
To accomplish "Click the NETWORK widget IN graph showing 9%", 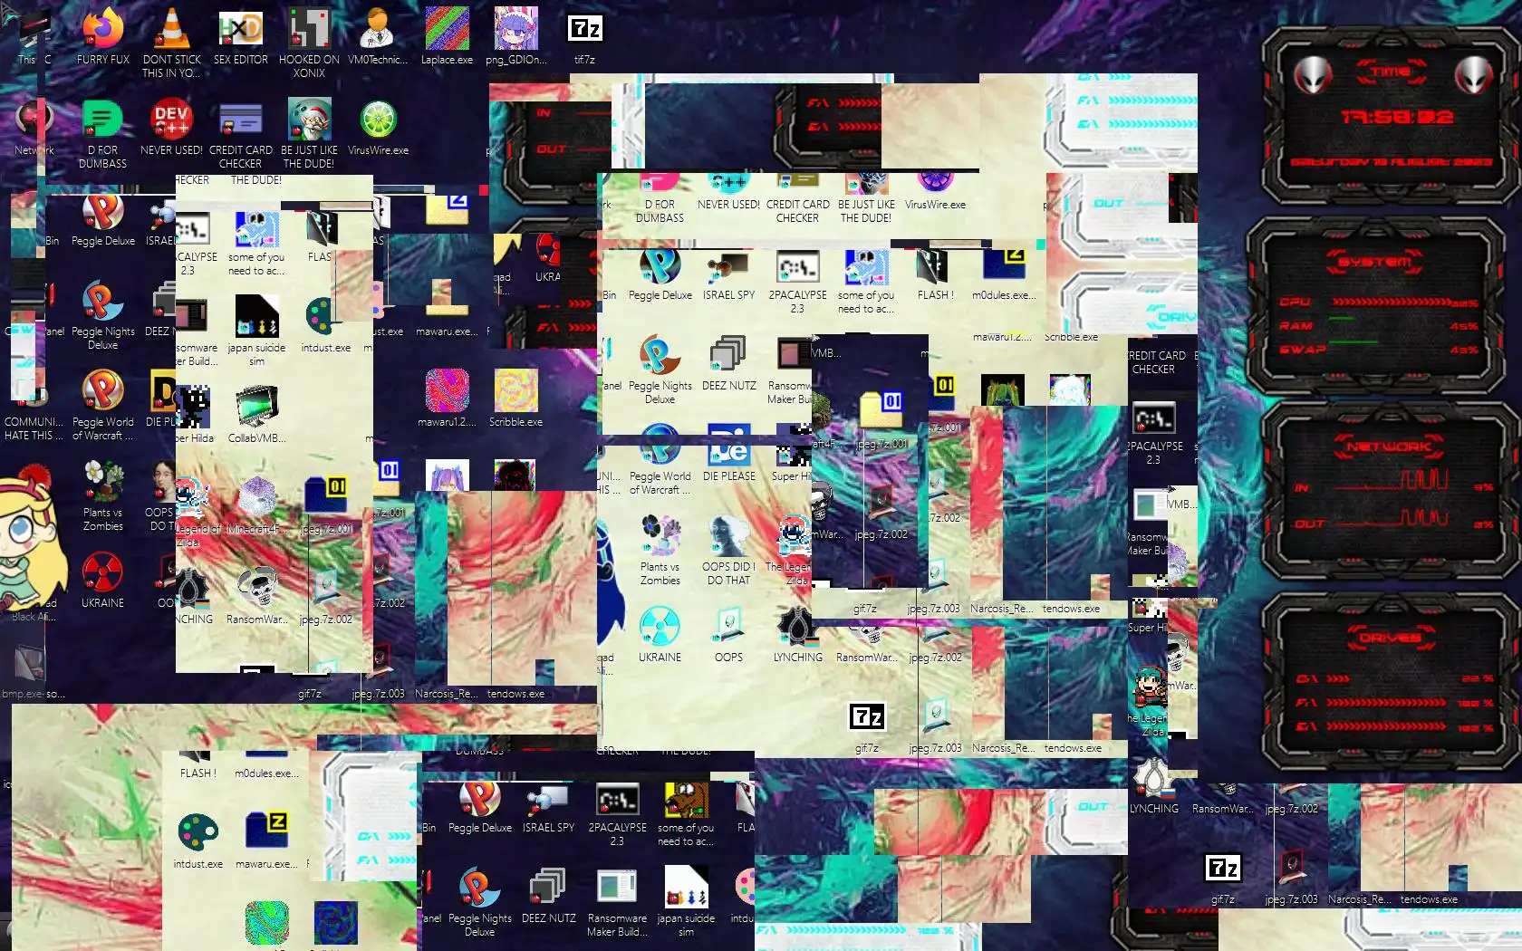I will pyautogui.click(x=1390, y=480).
